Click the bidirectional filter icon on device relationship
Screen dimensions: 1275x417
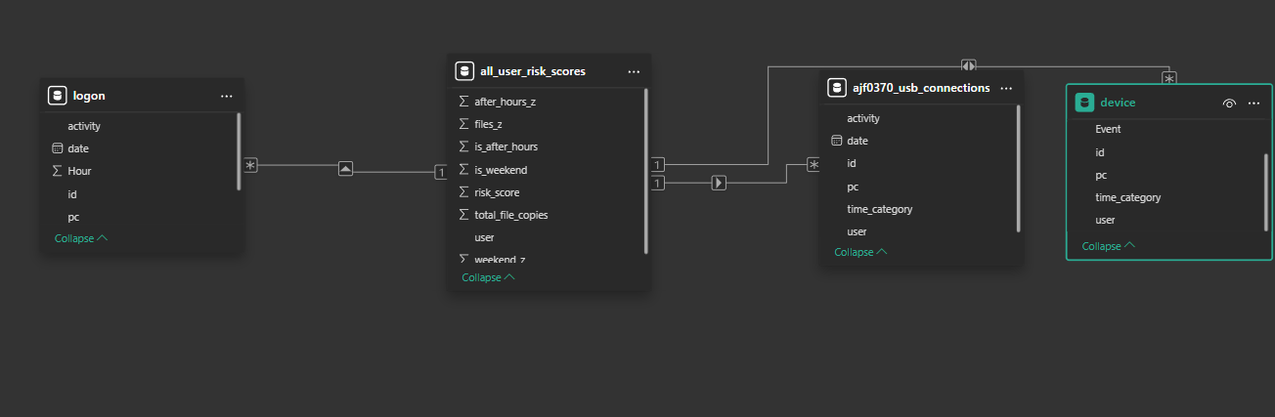[968, 65]
